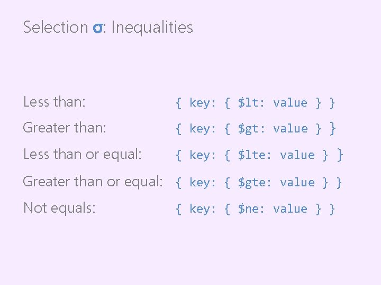This screenshot has width=381, height=285.
Task: Click the word "Inequalities" in the title
Action: click(x=152, y=27)
